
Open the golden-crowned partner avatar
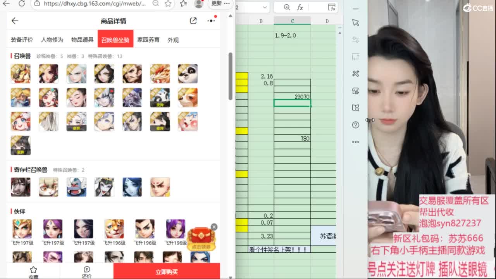coord(22,229)
